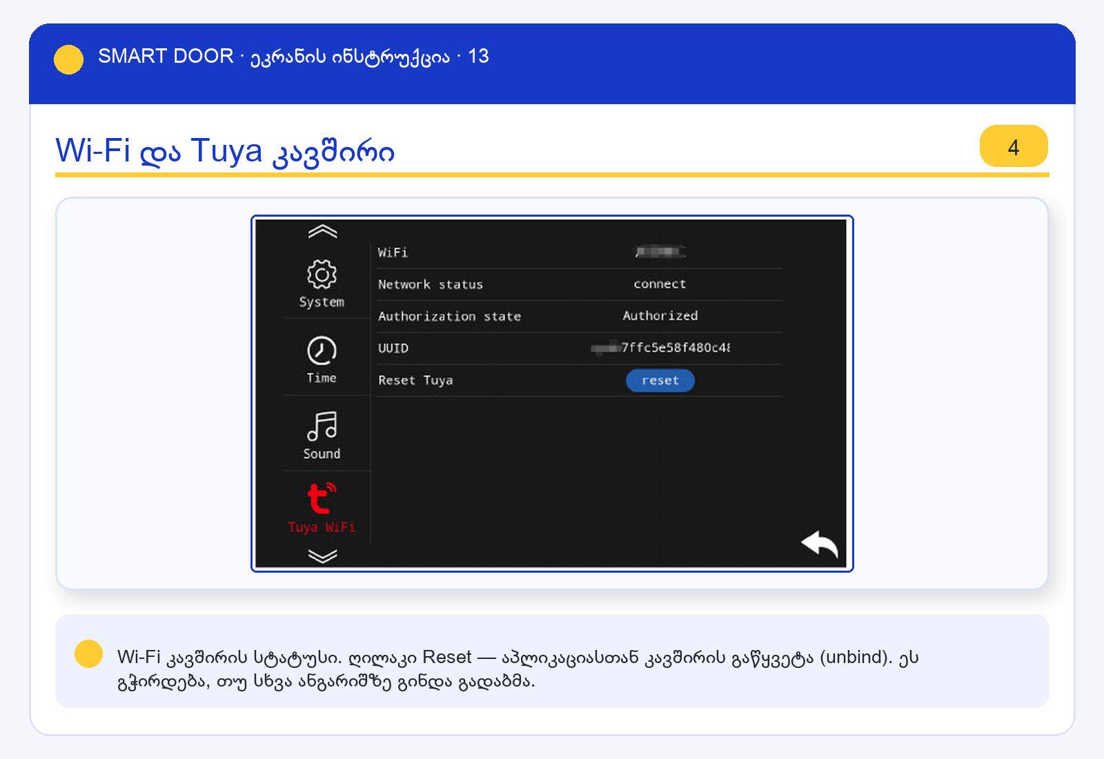
Task: Open the System settings gear icon
Action: (x=322, y=274)
